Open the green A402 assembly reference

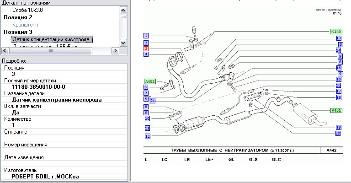pos(150,81)
